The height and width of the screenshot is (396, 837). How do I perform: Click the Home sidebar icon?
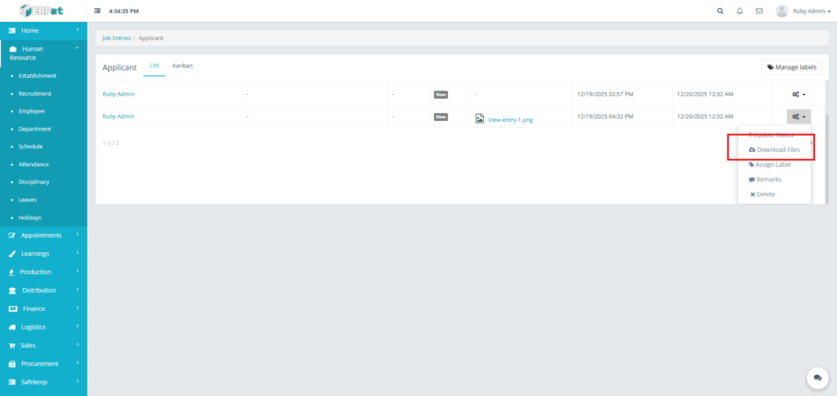[13, 31]
